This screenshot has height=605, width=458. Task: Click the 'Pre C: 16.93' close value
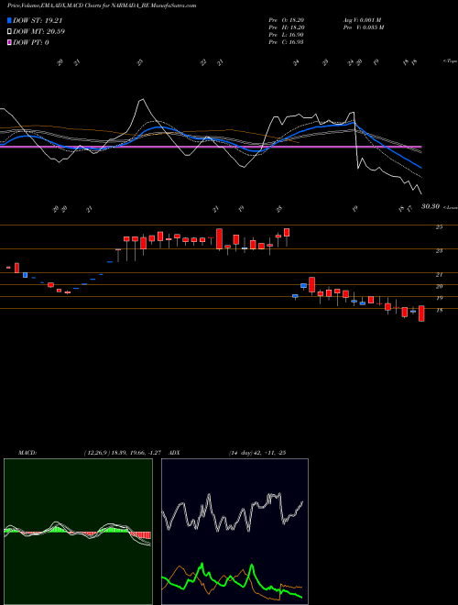pos(287,42)
